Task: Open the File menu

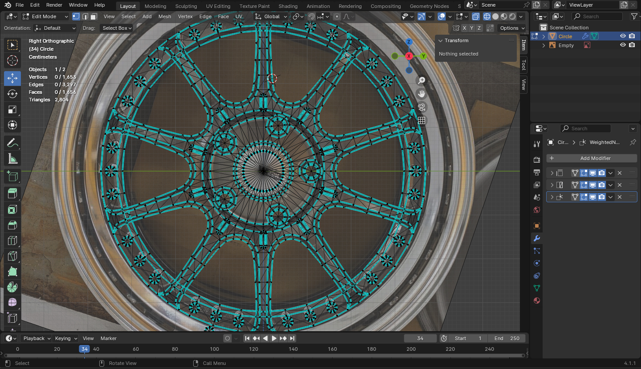Action: [x=19, y=5]
